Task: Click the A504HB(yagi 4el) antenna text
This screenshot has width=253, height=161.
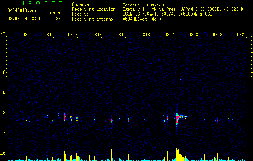Action: click(x=142, y=19)
